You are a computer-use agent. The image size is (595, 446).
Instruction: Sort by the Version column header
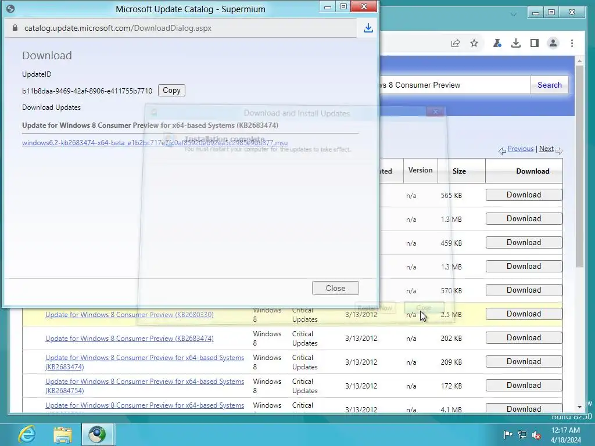point(421,170)
